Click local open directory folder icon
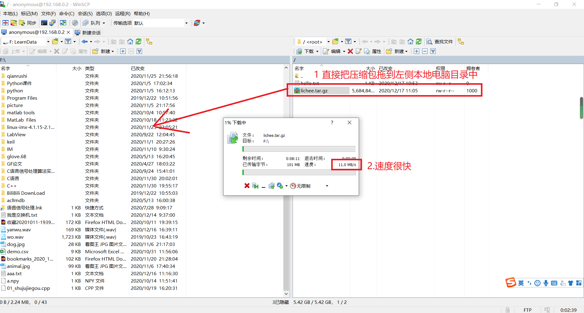The width and height of the screenshot is (584, 313). (55, 42)
